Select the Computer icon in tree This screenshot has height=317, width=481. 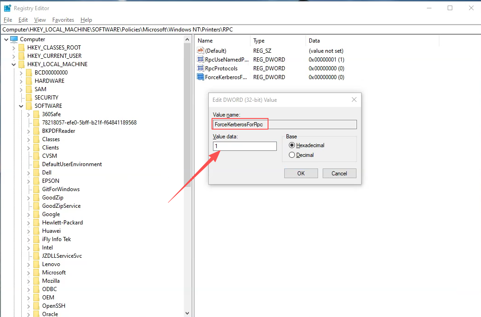click(14, 39)
